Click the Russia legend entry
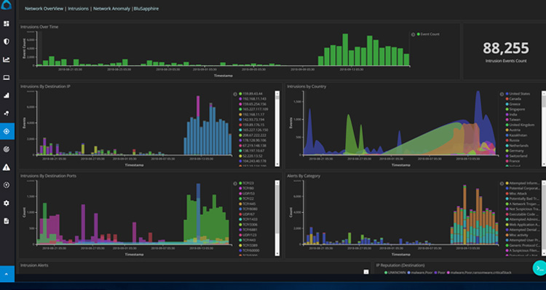Viewport: 546px width, 290px height. [x=513, y=141]
